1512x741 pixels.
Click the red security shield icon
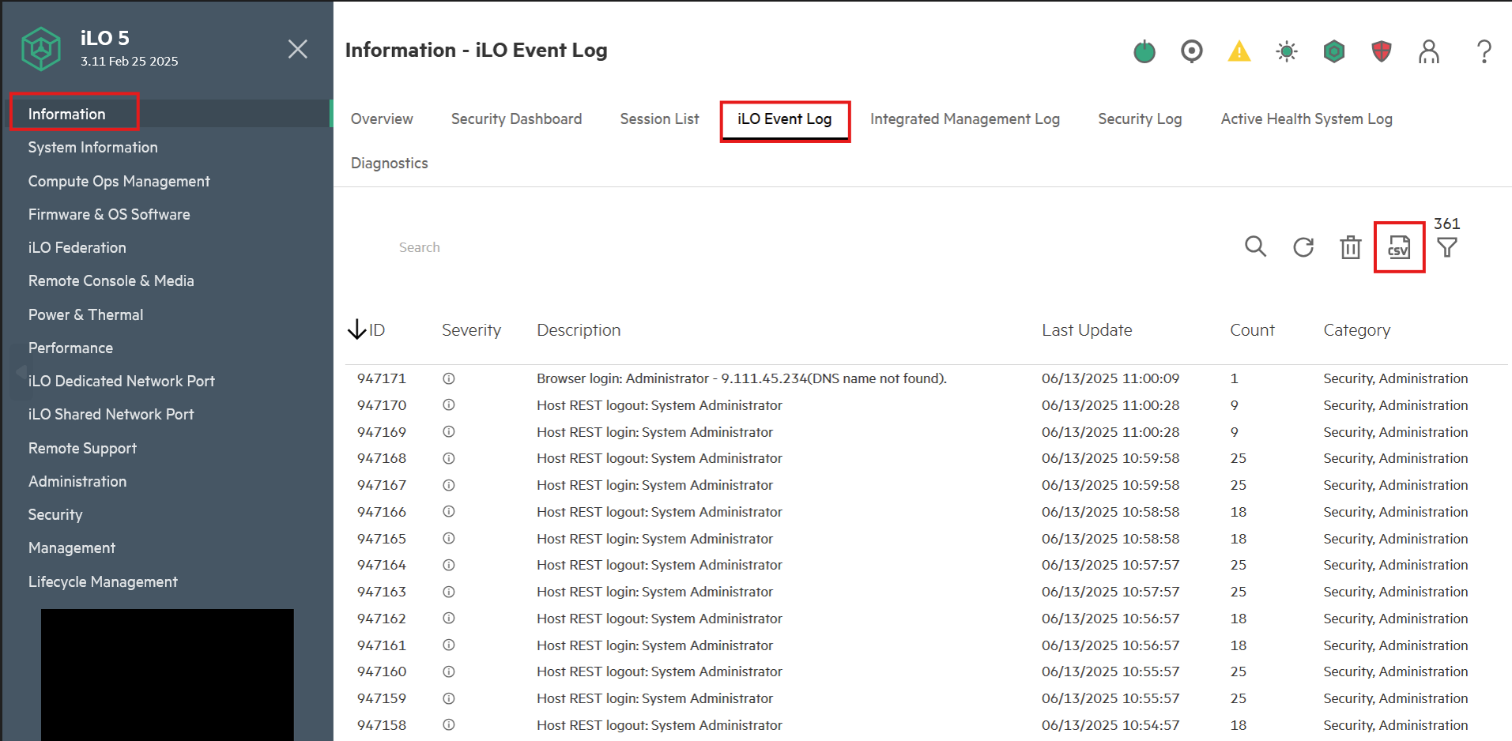1381,52
